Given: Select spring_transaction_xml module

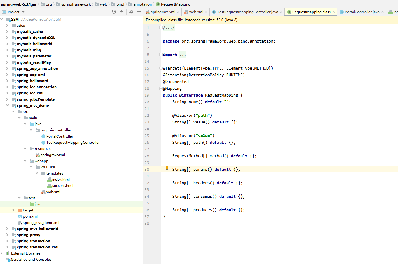Looking at the screenshot, I should click(x=38, y=247).
